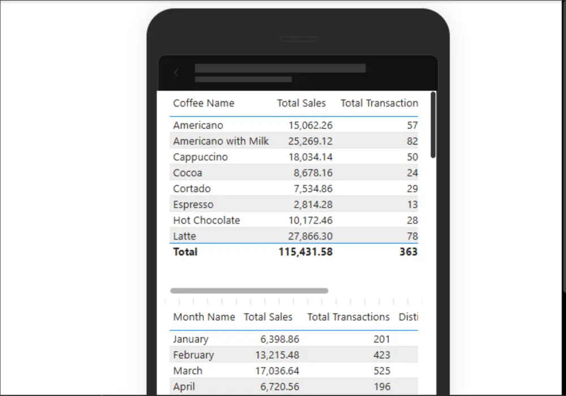Click the Cappuccino sales value 18,034.14

click(x=311, y=156)
